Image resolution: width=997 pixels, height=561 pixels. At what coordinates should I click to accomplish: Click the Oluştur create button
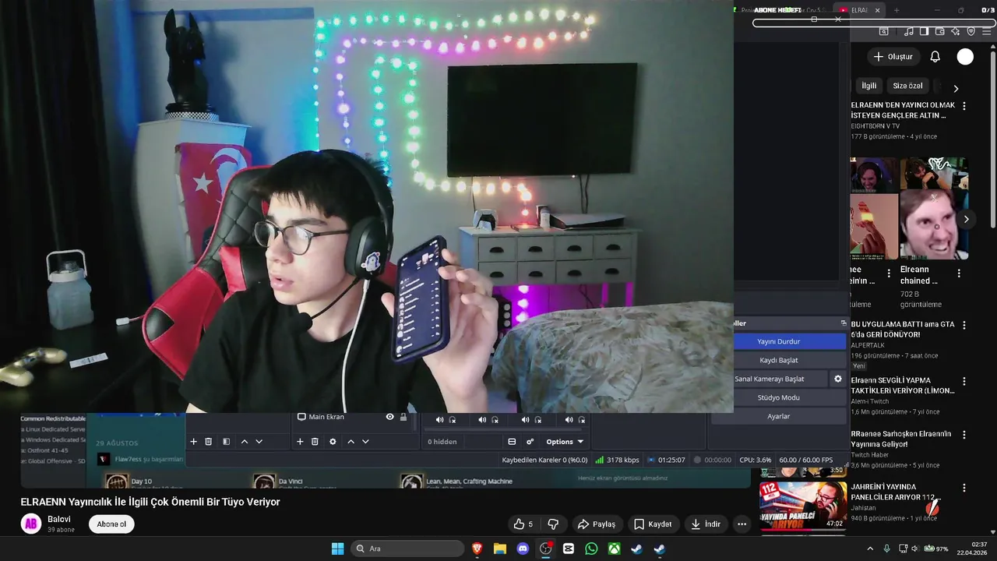pos(893,56)
